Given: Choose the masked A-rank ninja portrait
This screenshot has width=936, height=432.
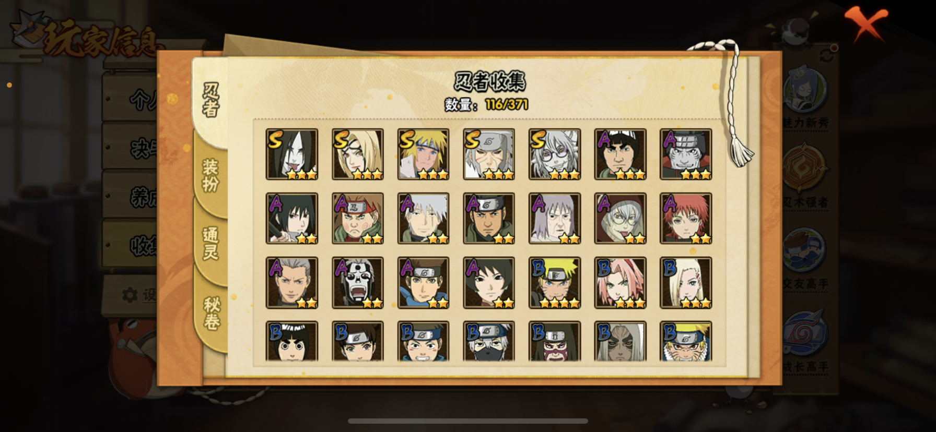Looking at the screenshot, I should pos(357,282).
